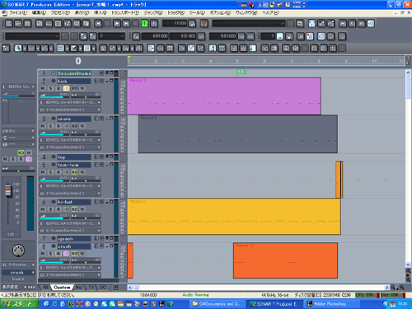Click the New project icon in the top toolbar
This screenshot has width=412, height=309.
tap(9, 24)
